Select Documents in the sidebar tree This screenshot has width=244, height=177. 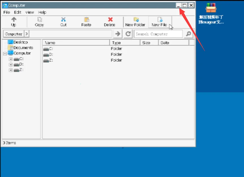[x=23, y=48]
